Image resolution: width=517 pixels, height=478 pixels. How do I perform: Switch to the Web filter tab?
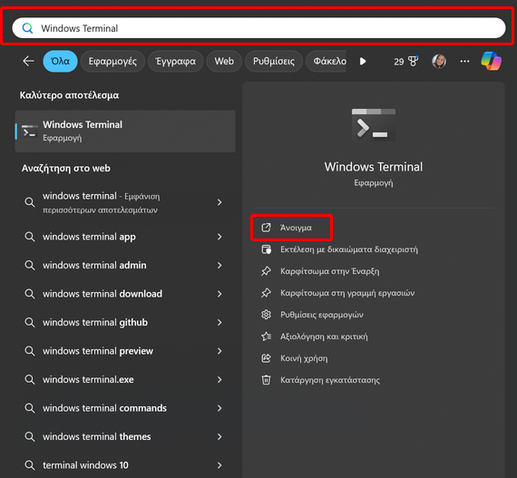coord(224,61)
